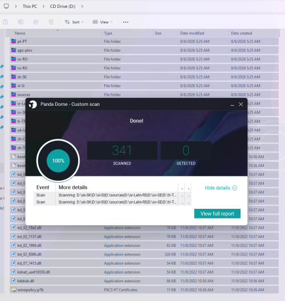Open the View dropdown in Explorer toolbar

tap(102, 22)
